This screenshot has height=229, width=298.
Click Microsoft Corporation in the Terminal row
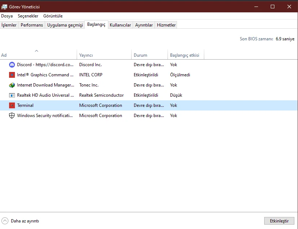pyautogui.click(x=101, y=105)
